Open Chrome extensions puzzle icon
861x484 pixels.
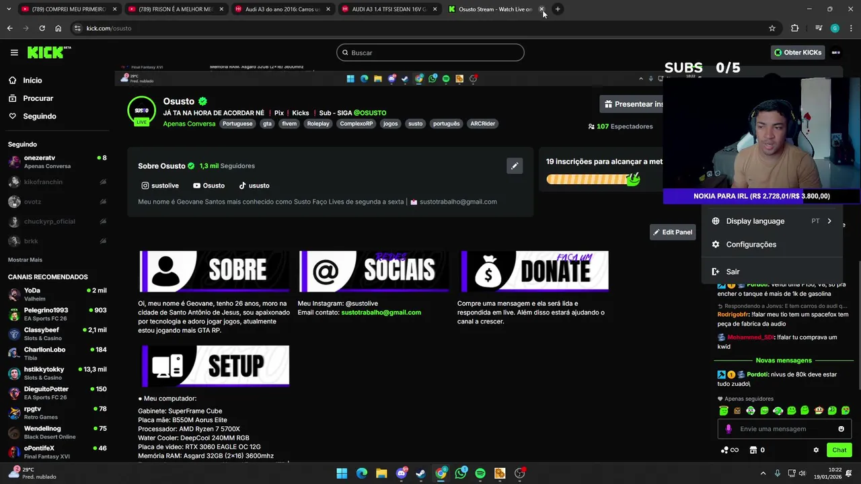click(795, 28)
